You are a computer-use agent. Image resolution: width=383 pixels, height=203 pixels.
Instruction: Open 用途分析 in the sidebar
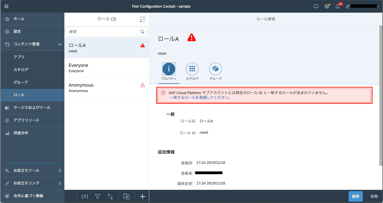(x=32, y=133)
